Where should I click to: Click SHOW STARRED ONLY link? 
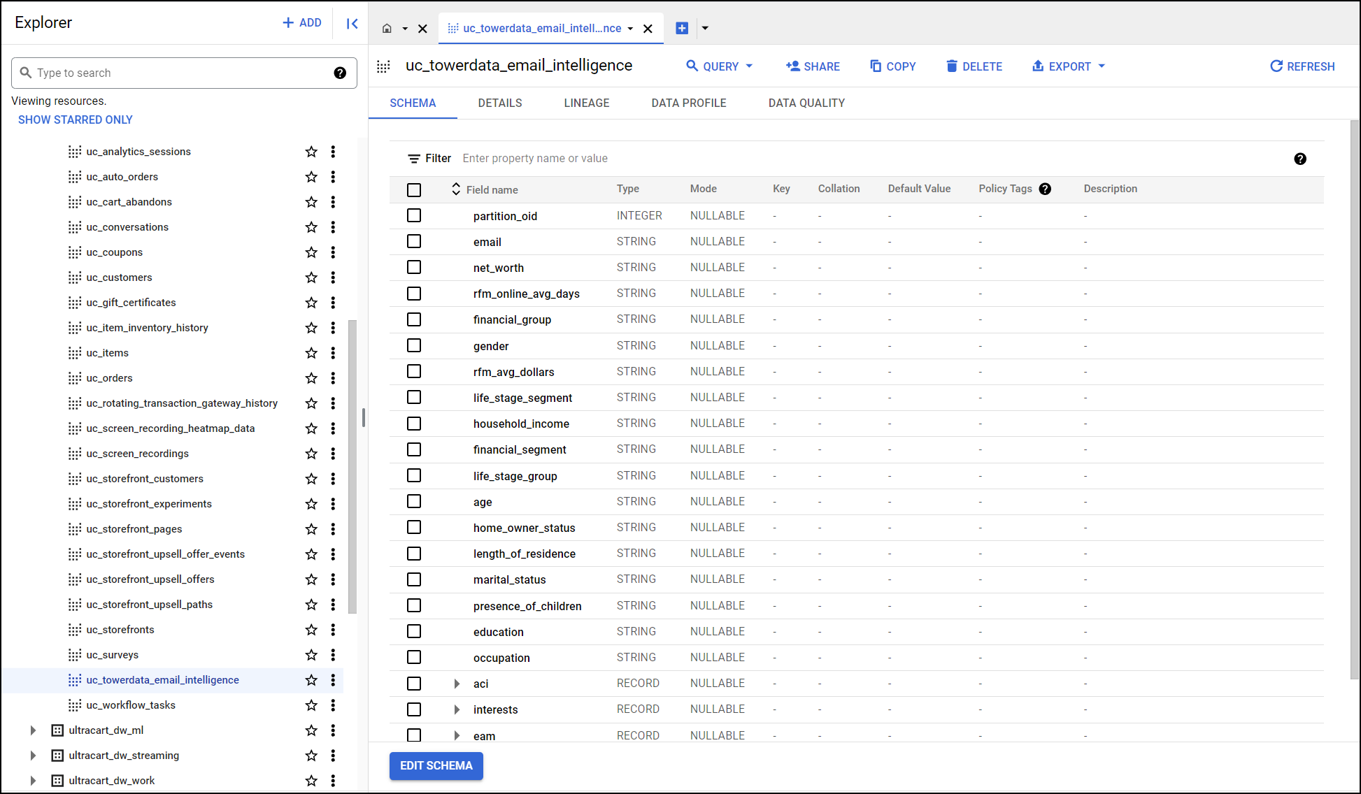pos(76,120)
